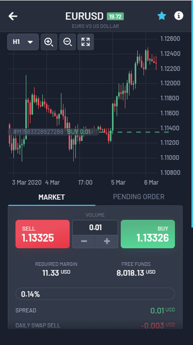This screenshot has width=193, height=345.
Task: Click the 19.72 green badge
Action: tap(115, 16)
